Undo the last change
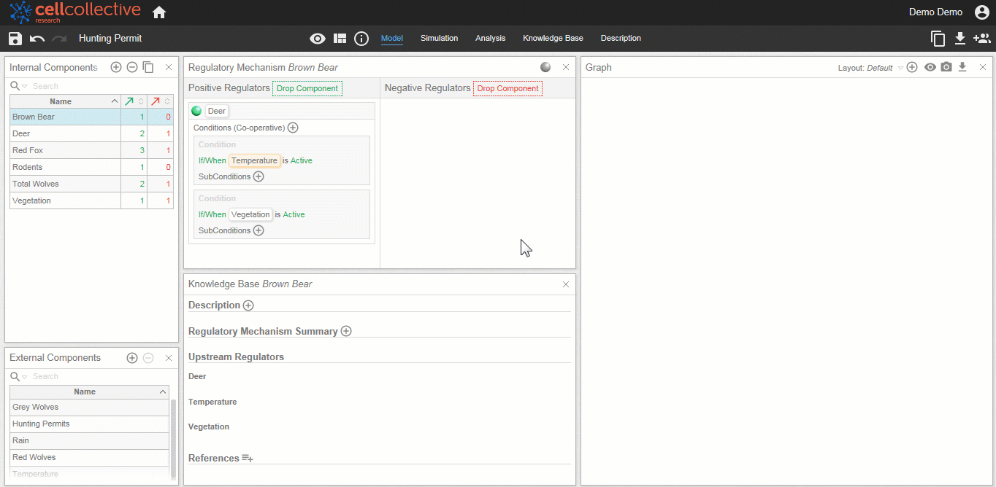Viewport: 996px width, 487px height. [x=37, y=39]
